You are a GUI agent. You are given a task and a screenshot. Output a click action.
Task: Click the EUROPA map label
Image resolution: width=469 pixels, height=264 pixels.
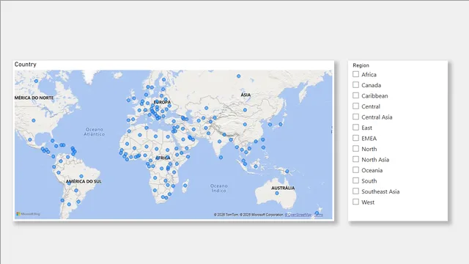tap(162, 103)
